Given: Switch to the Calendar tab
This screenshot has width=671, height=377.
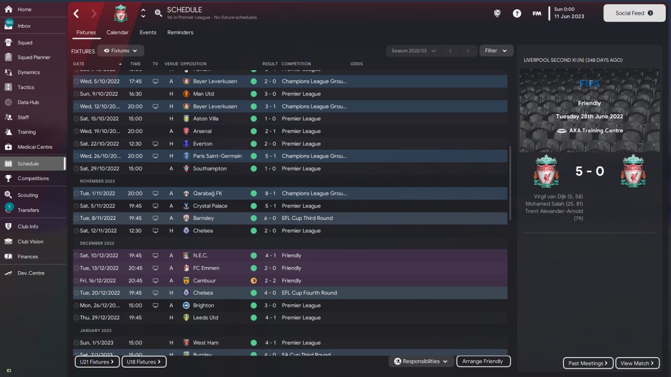Looking at the screenshot, I should tap(117, 32).
